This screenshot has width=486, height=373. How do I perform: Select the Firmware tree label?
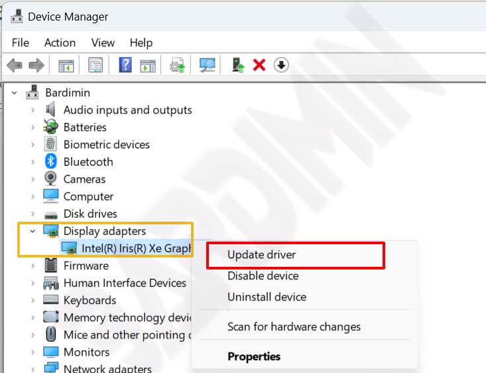coord(86,265)
